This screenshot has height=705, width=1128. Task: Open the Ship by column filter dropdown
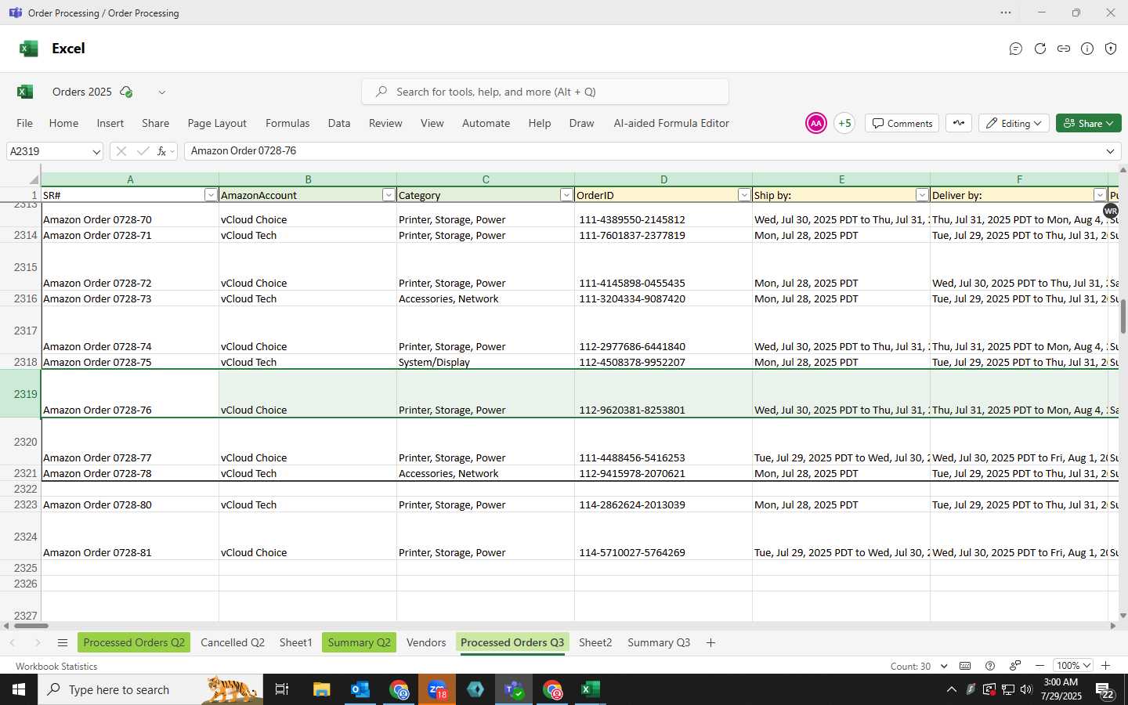click(x=922, y=195)
